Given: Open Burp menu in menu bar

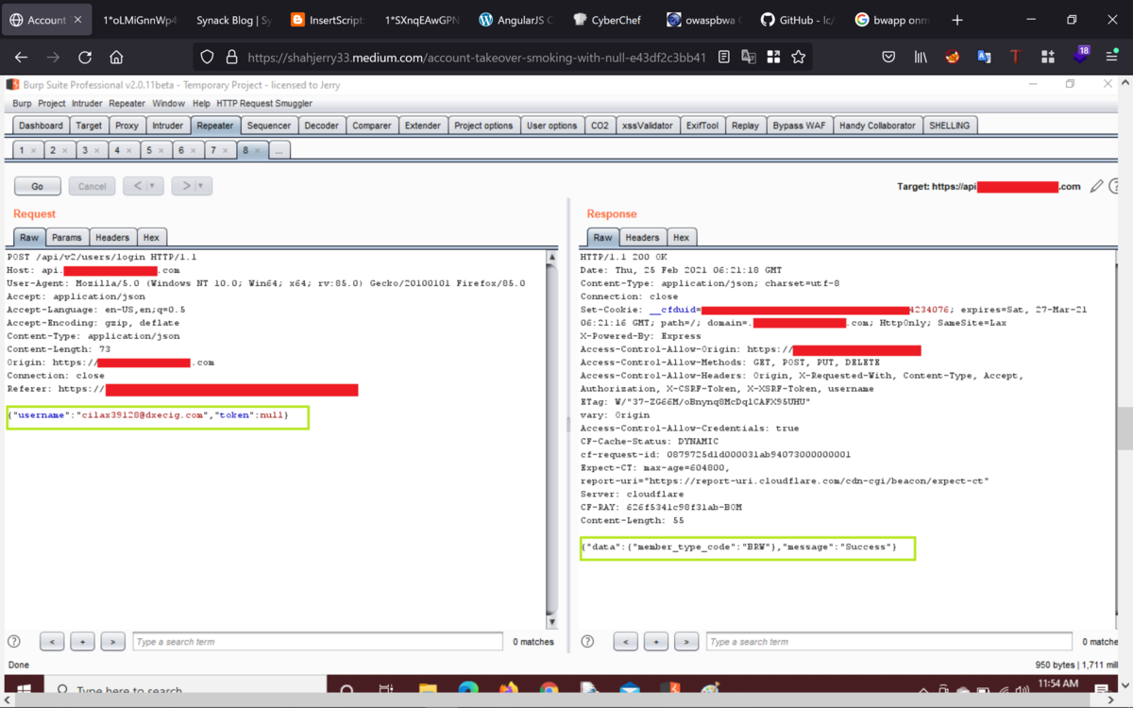Looking at the screenshot, I should pyautogui.click(x=21, y=104).
